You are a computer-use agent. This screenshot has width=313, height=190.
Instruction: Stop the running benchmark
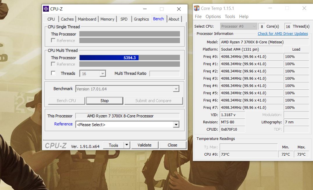coord(105,101)
